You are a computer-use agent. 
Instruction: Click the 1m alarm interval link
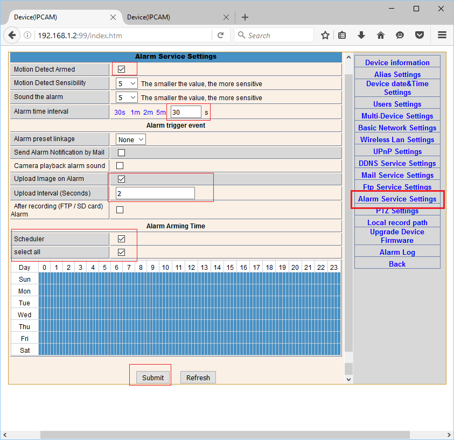pyautogui.click(x=135, y=112)
